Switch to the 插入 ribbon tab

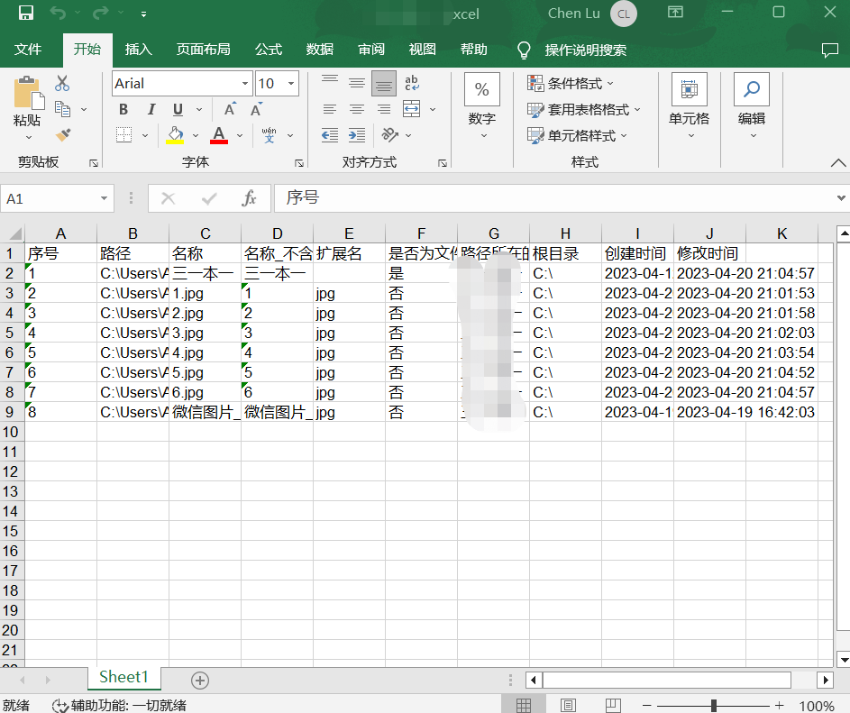point(138,50)
